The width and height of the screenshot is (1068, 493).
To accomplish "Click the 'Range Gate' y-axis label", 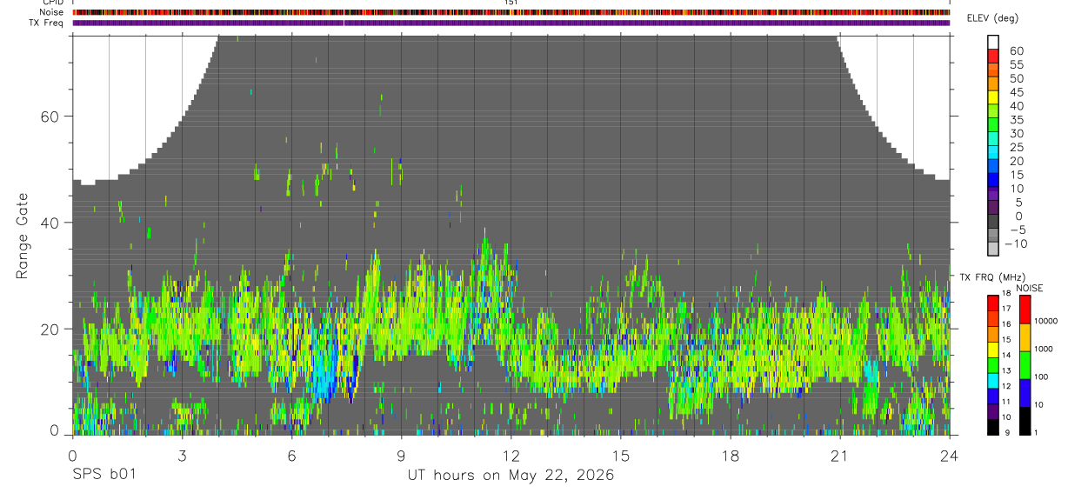I will [23, 237].
